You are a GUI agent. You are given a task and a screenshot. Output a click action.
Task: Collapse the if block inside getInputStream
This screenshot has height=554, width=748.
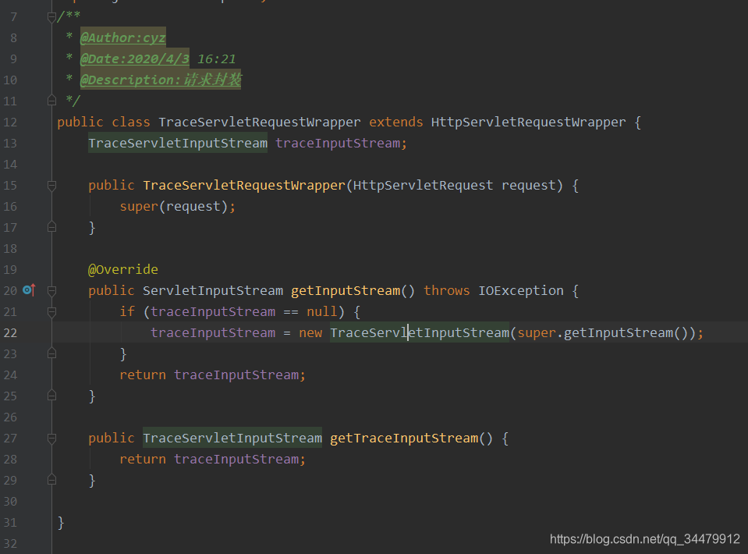51,311
